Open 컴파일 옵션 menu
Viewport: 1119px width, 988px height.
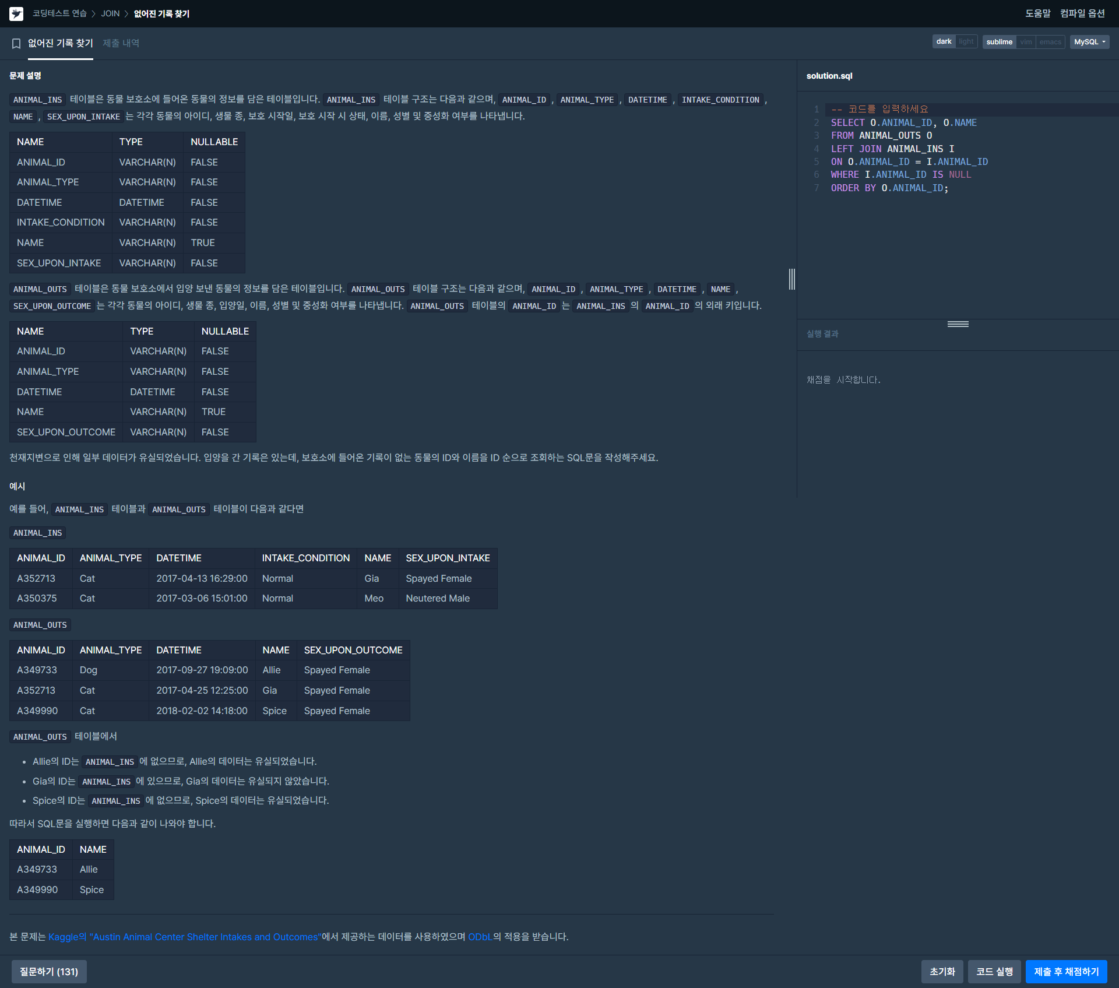tap(1082, 13)
